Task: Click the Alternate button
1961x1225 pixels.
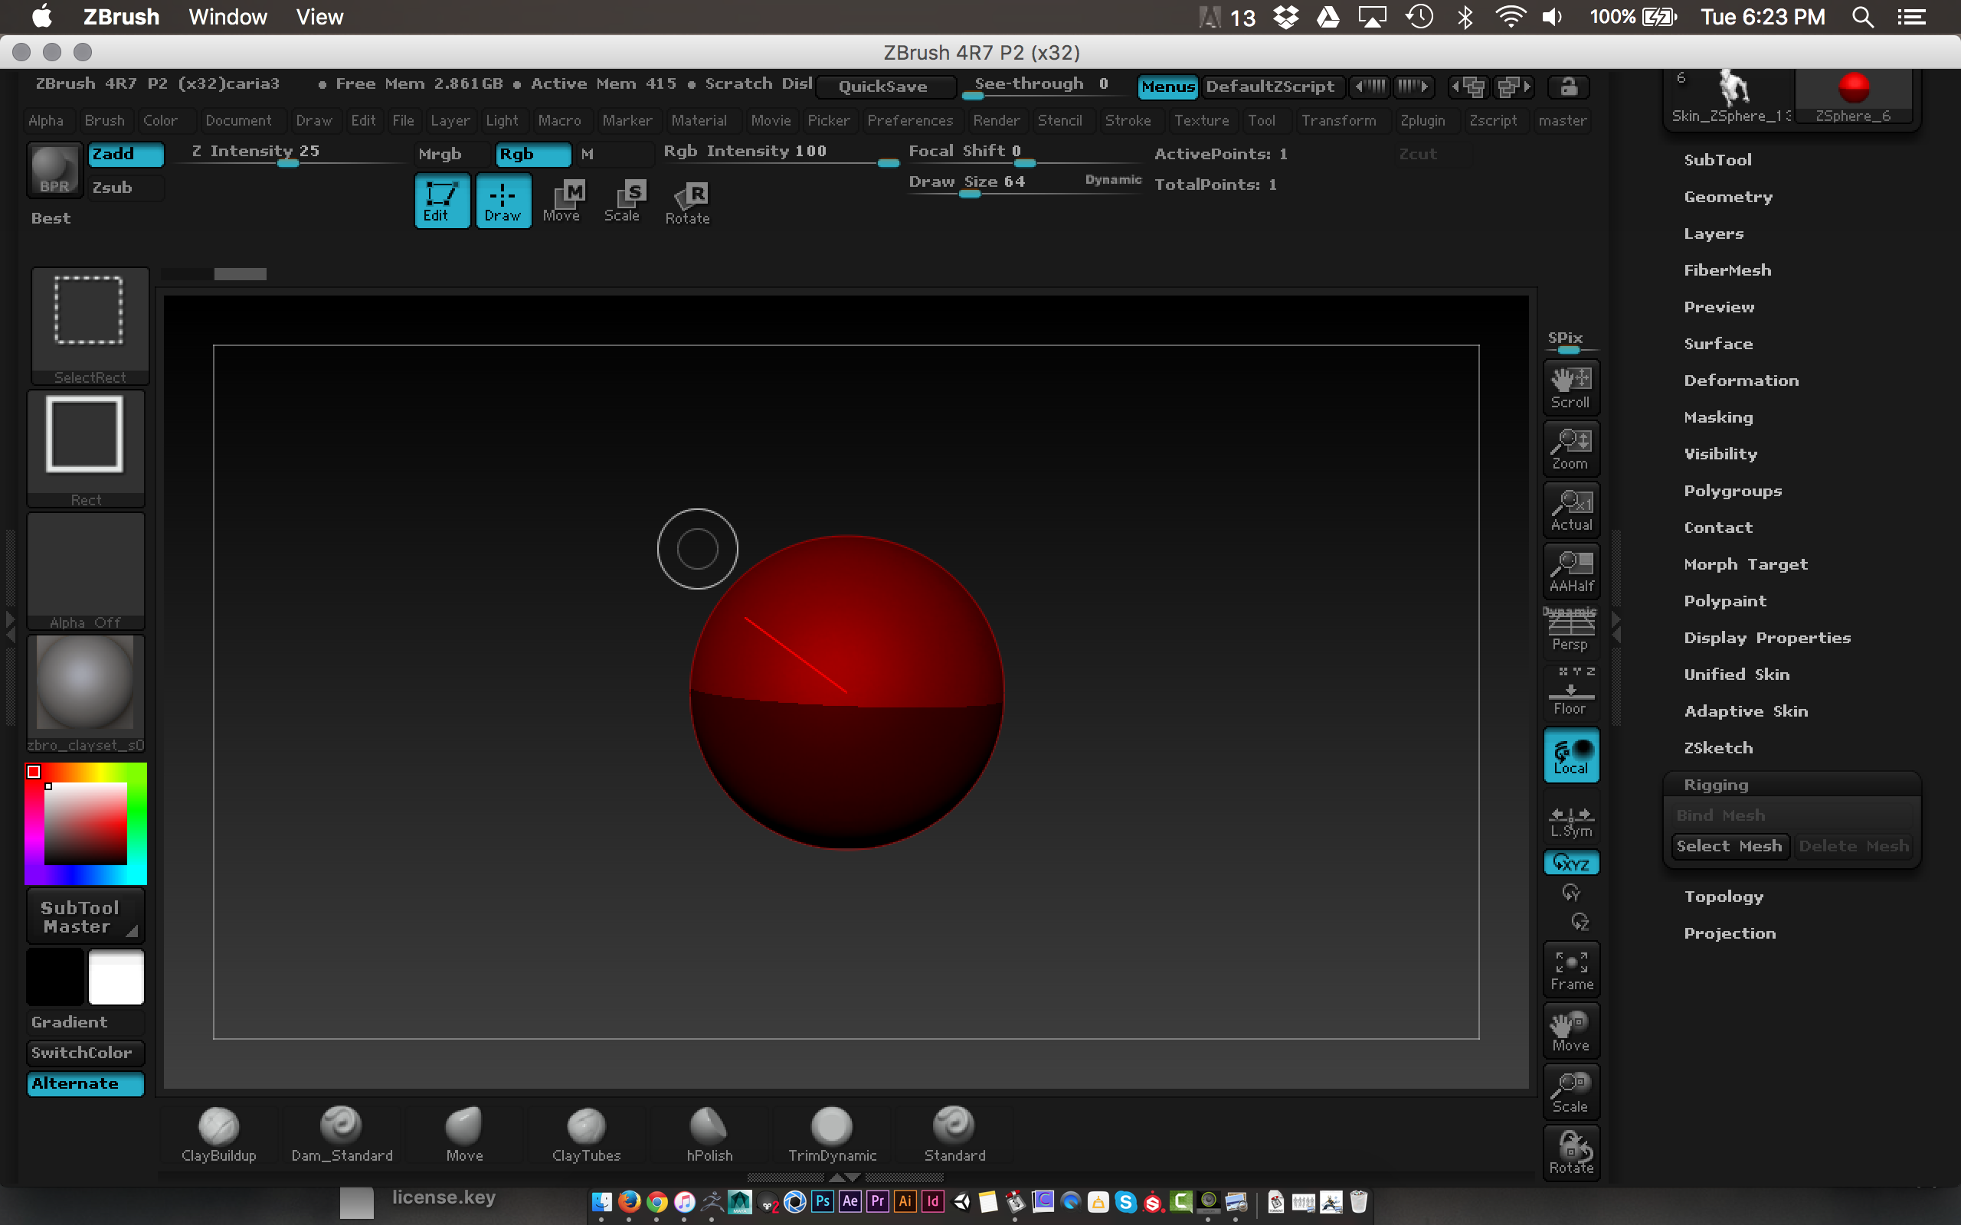Action: click(85, 1083)
